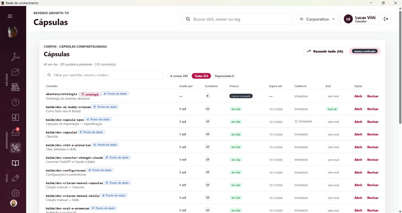Click the 'Cadência' column header
This screenshot has width=402, height=213.
tap(300, 86)
